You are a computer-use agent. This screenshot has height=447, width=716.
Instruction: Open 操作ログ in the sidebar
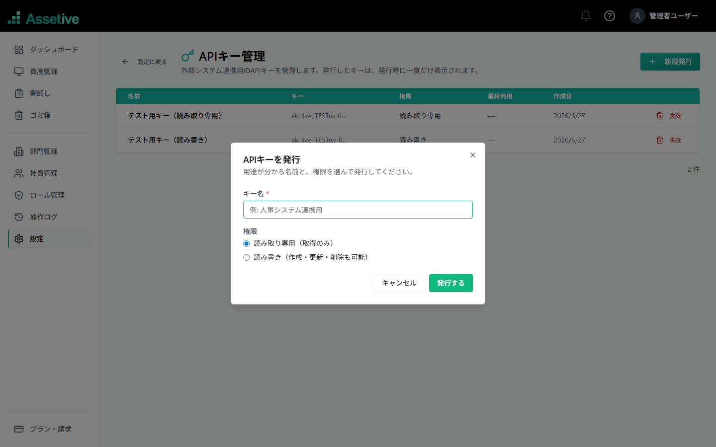(x=50, y=217)
